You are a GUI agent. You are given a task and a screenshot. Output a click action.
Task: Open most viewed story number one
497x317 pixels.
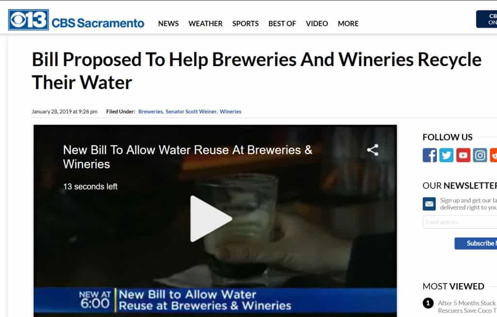pos(467,306)
